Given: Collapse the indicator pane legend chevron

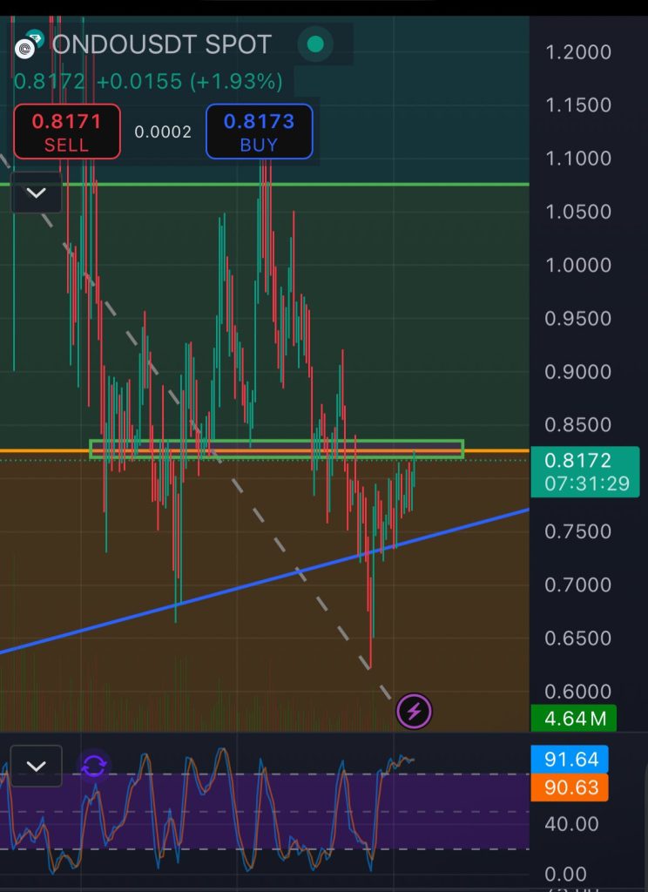Looking at the screenshot, I should [37, 767].
